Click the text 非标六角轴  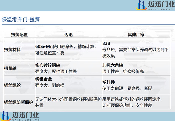(113, 65)
